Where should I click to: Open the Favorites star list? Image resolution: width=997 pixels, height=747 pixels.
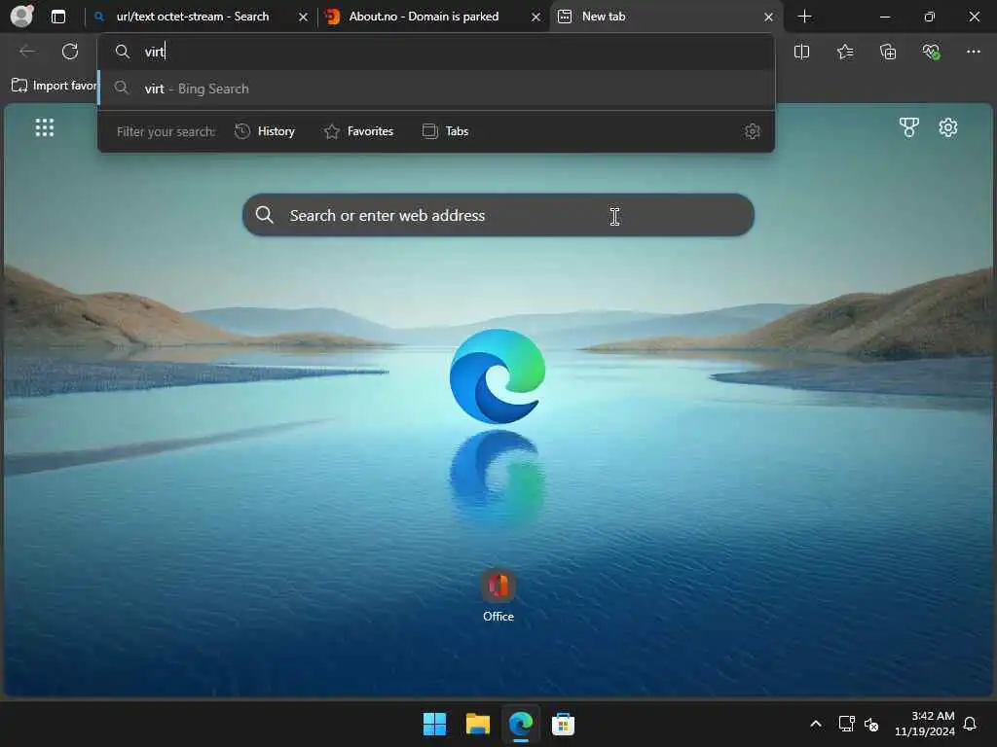point(845,53)
